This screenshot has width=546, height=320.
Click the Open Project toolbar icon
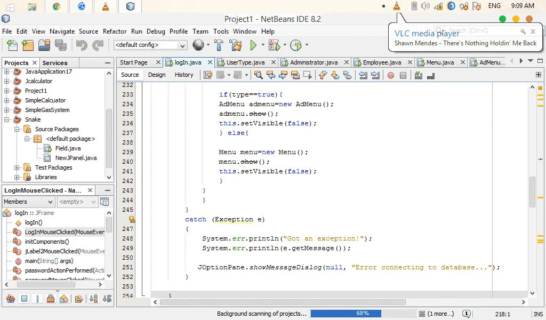tap(44, 45)
